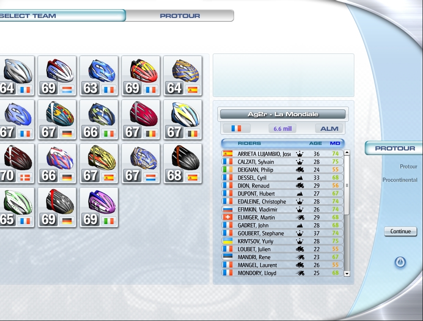423x321 pixels.
Task: Select the purple helmet team rated 69
Action: click(99, 207)
